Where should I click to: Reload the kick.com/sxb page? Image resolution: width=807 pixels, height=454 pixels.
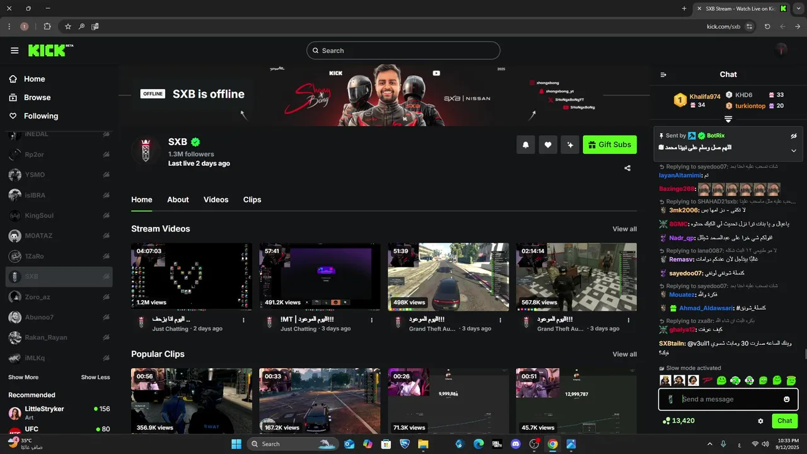(x=767, y=26)
